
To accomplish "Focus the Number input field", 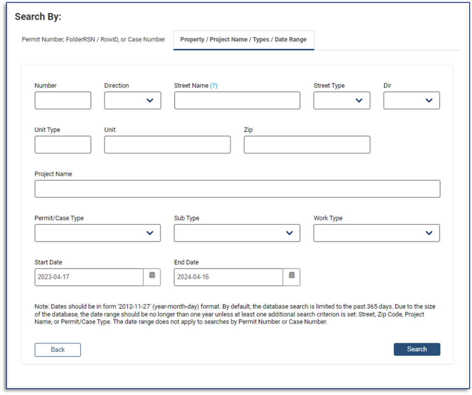I will tap(63, 101).
